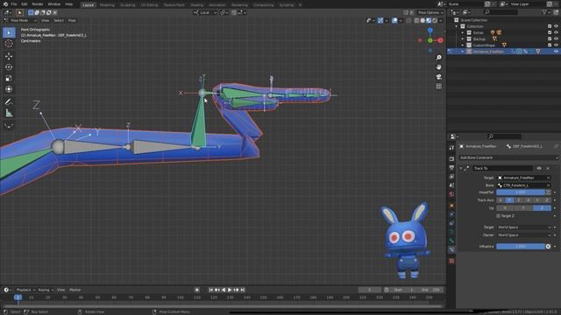
Task: Open the Object properties tab
Action: pyautogui.click(x=451, y=206)
